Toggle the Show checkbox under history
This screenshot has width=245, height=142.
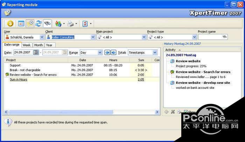(185, 112)
